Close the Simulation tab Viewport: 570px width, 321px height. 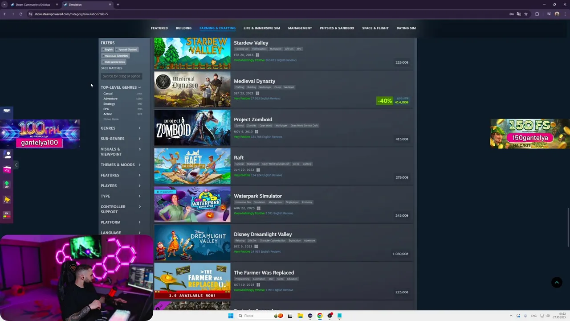[x=110, y=4]
